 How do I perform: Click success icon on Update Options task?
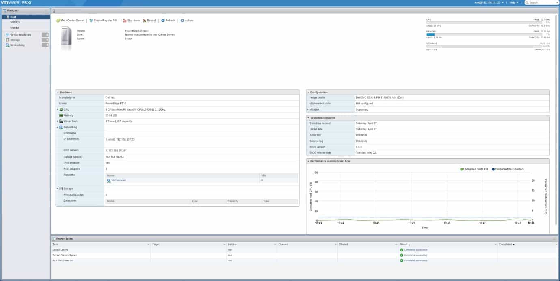[x=402, y=250]
